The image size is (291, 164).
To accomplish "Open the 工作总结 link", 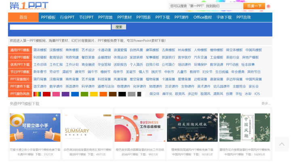I will coord(40,64).
